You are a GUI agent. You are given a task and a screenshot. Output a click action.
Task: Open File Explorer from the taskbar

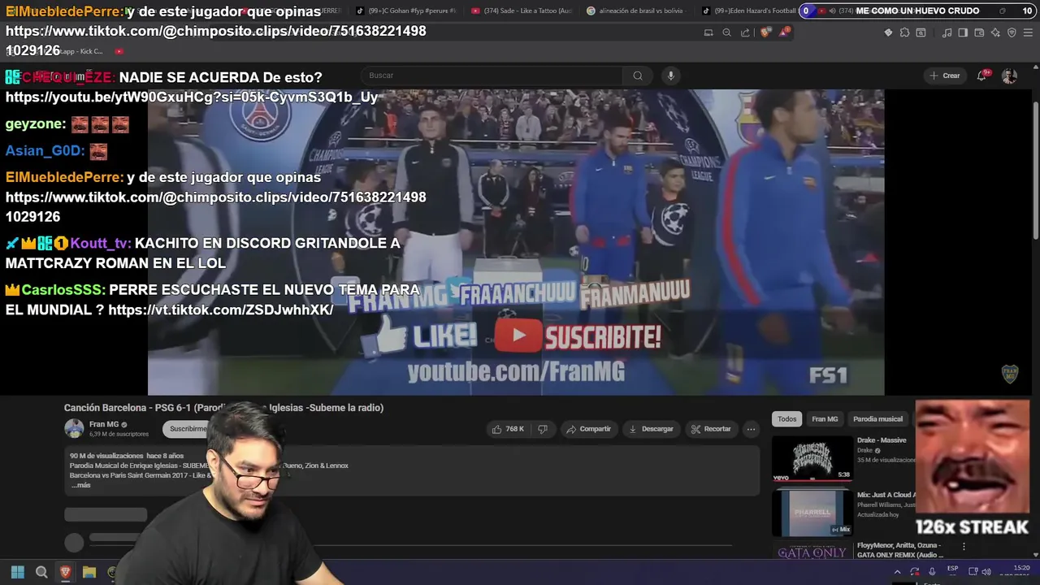[x=89, y=572]
